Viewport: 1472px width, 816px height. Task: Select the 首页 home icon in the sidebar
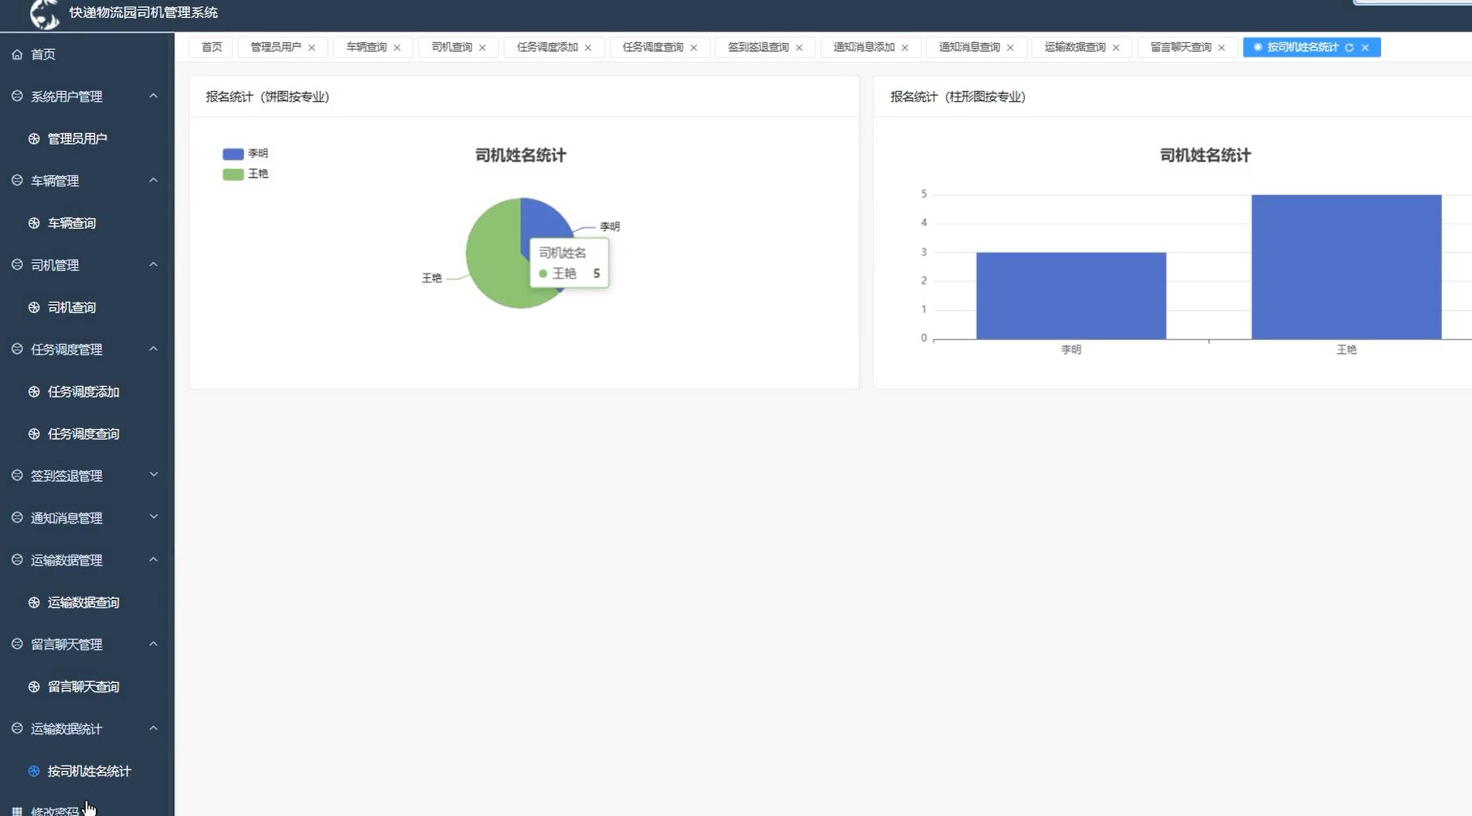coord(18,54)
